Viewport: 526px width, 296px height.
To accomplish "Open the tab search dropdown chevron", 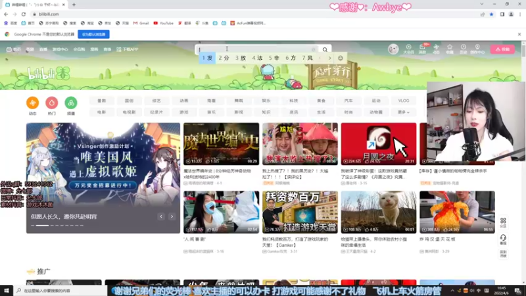I will pyautogui.click(x=482, y=5).
